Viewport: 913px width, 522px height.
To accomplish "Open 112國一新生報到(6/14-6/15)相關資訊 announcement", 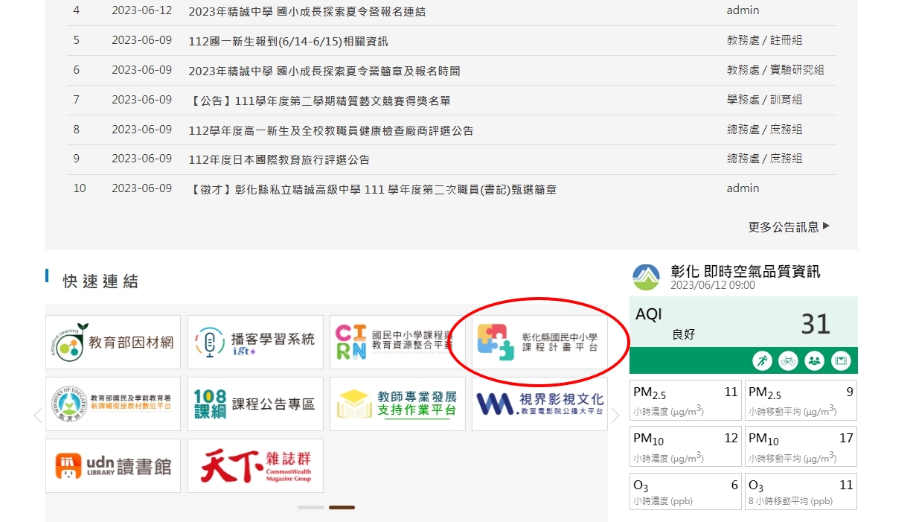I will [288, 41].
